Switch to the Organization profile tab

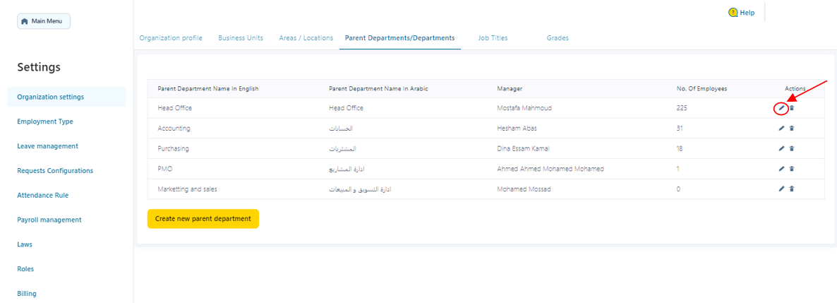171,38
